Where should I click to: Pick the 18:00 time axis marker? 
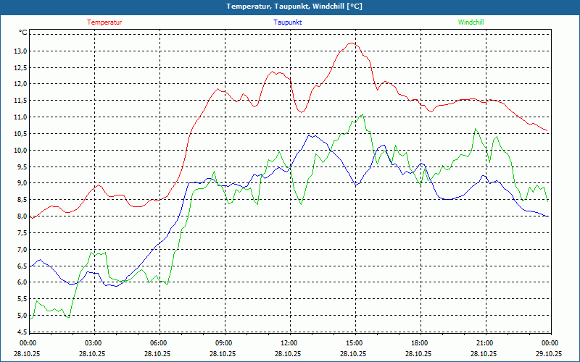click(419, 343)
